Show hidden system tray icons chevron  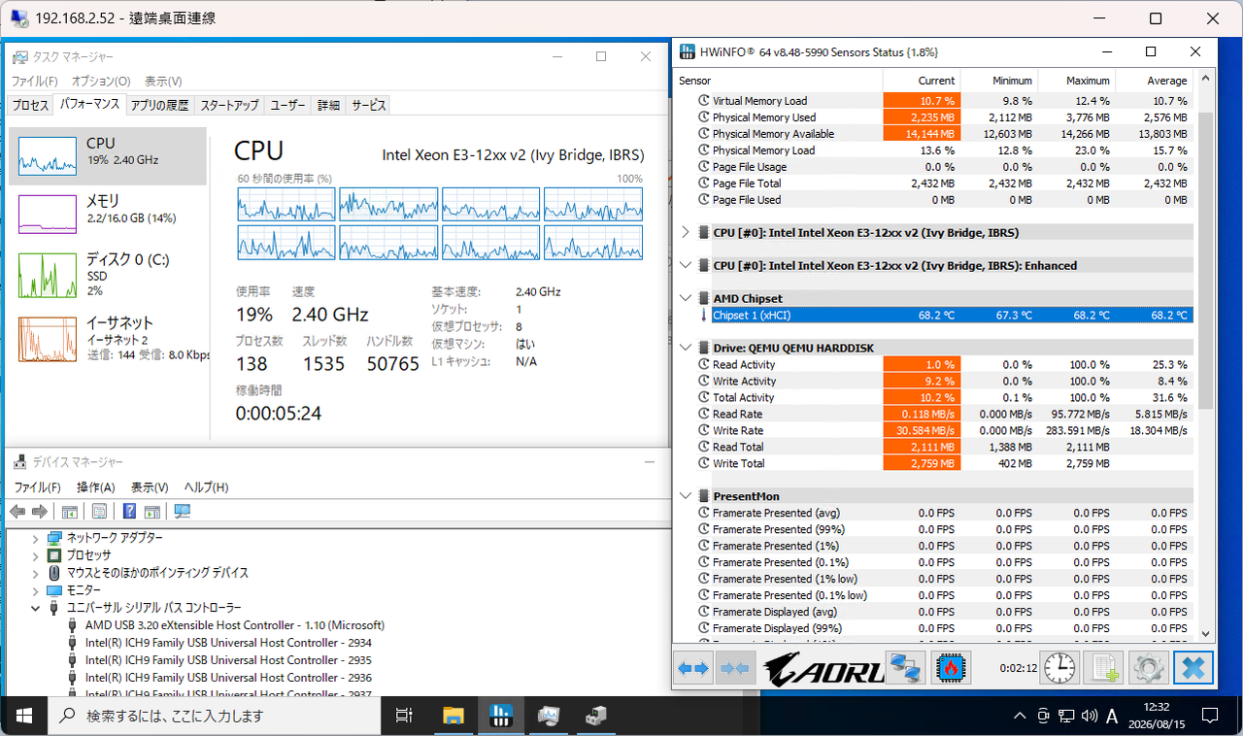[x=1019, y=717]
